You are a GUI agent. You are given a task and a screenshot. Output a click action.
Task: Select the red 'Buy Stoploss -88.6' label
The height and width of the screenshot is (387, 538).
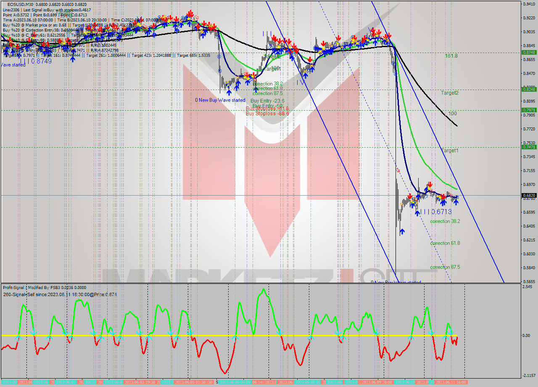[267, 114]
